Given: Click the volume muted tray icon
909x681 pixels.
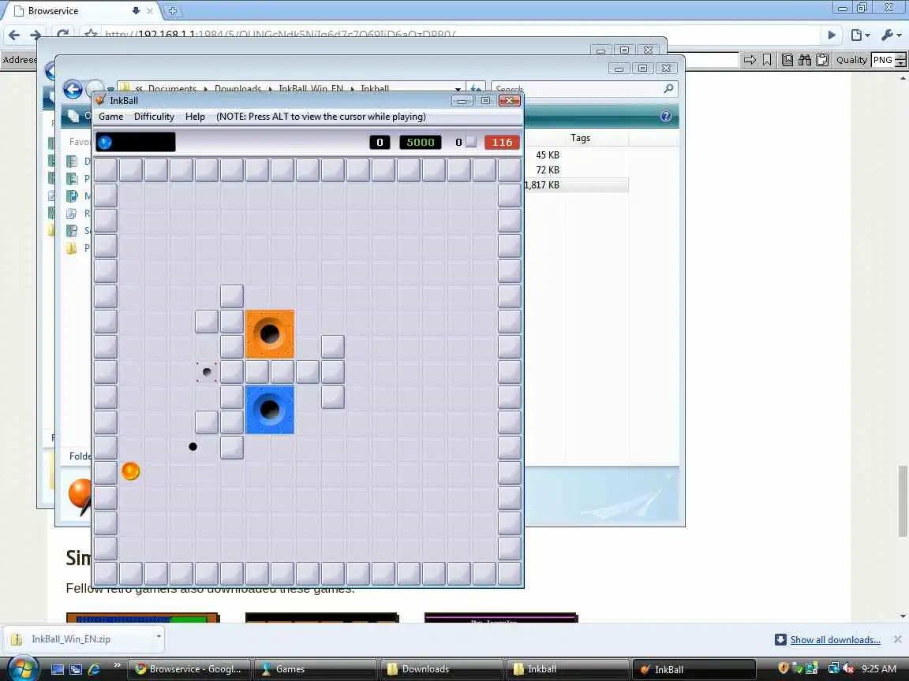Looking at the screenshot, I should 849,668.
